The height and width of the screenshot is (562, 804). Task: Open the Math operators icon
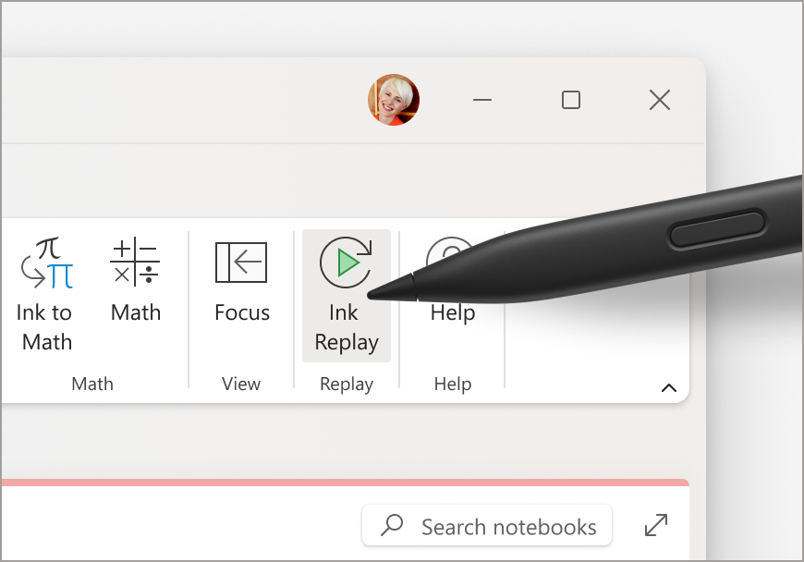point(135,263)
